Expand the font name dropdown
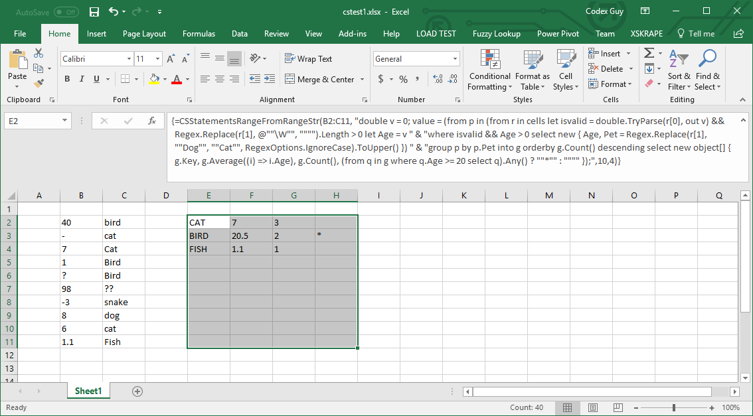 (129, 59)
